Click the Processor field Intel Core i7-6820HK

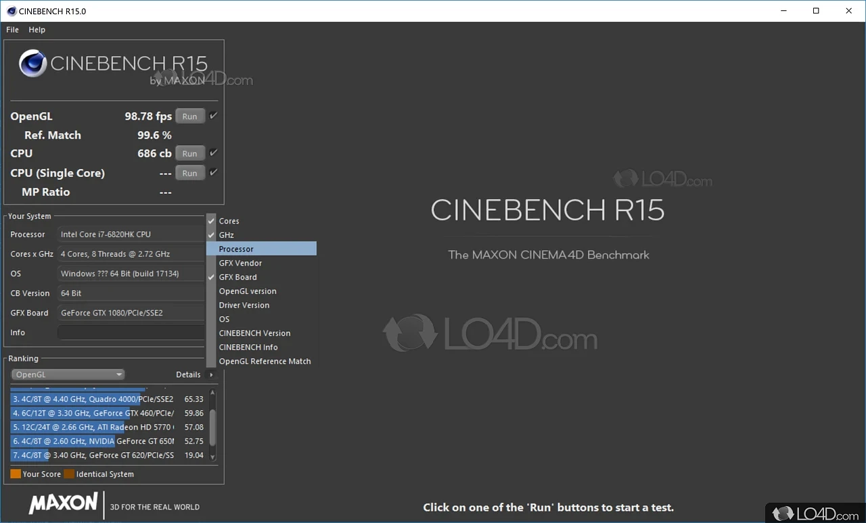(x=131, y=234)
